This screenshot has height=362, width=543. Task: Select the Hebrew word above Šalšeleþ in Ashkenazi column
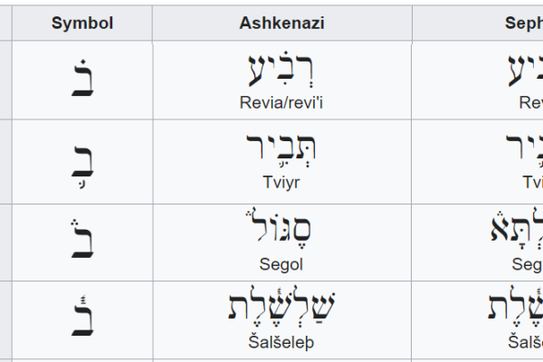[x=281, y=309]
